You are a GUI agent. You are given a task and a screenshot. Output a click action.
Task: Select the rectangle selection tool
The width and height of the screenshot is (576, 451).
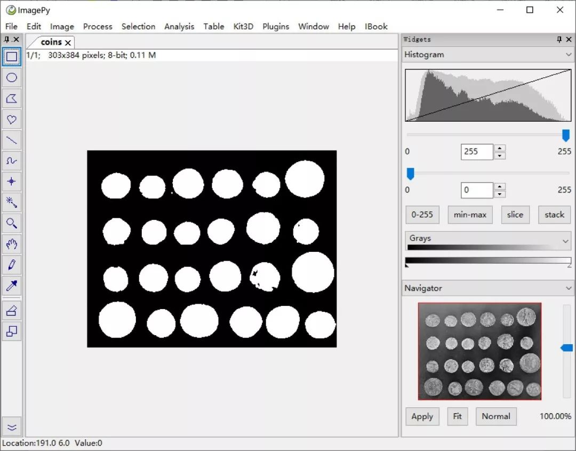point(12,57)
